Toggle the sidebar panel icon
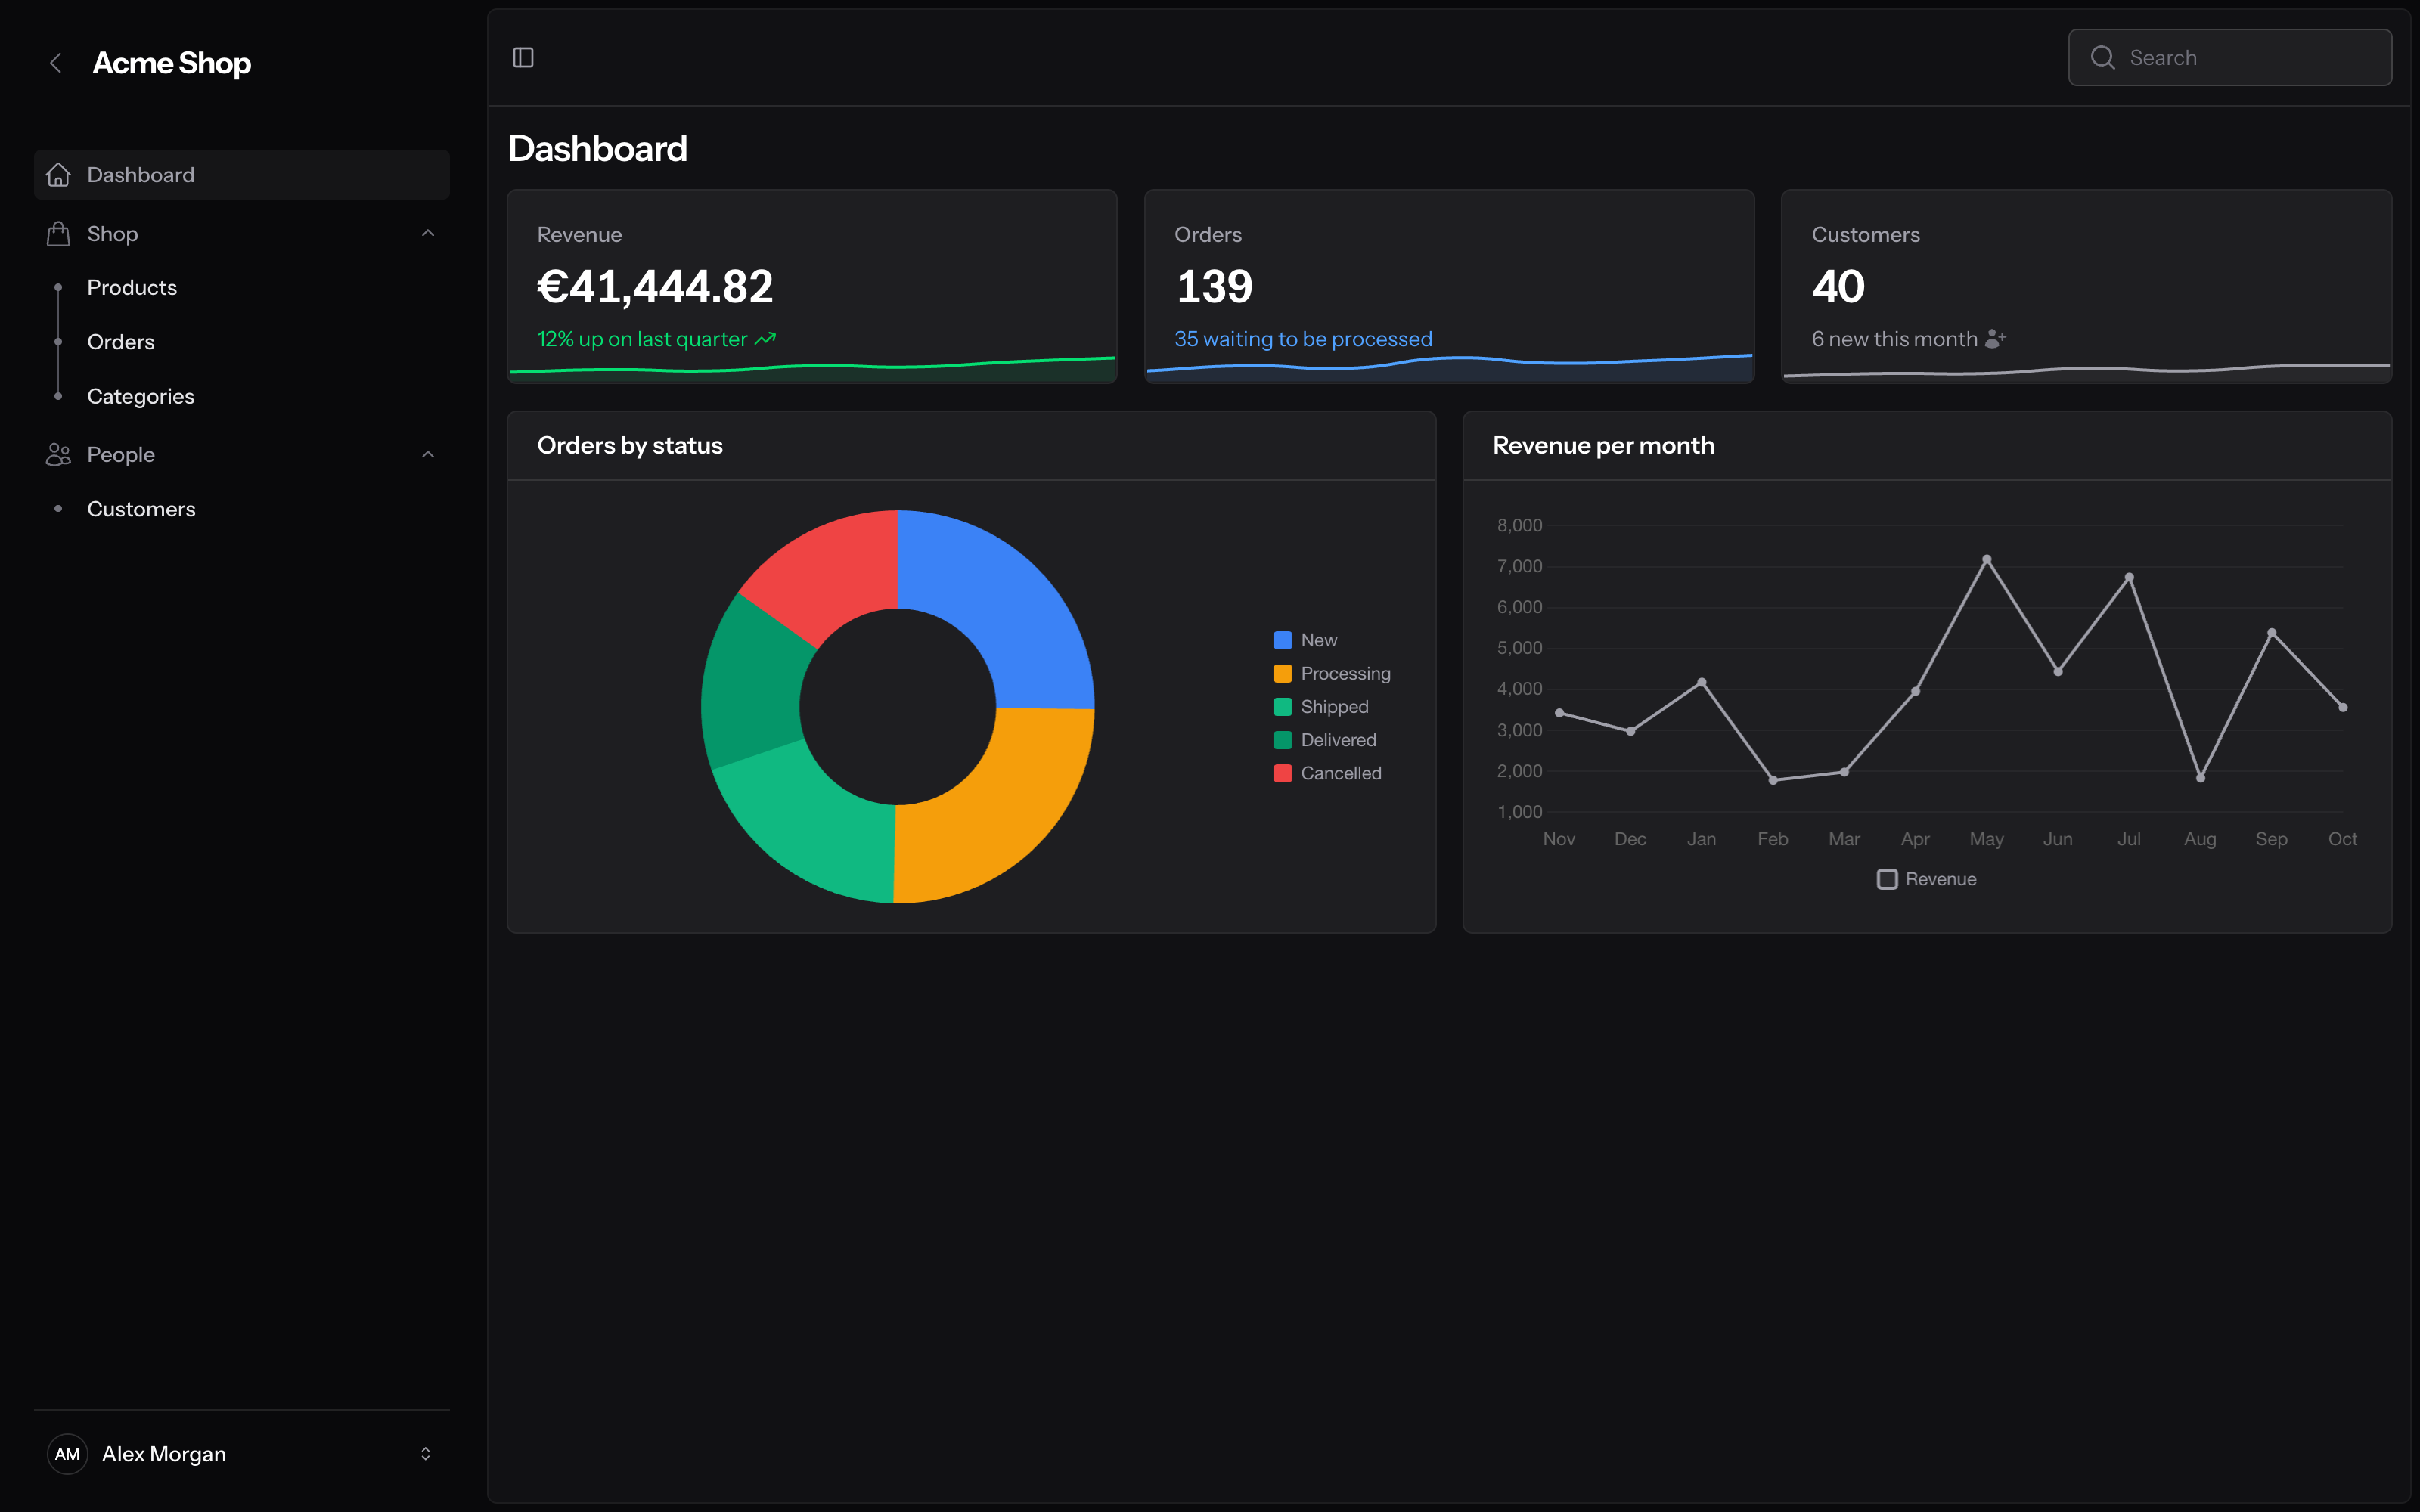Image resolution: width=2420 pixels, height=1512 pixels. click(523, 58)
